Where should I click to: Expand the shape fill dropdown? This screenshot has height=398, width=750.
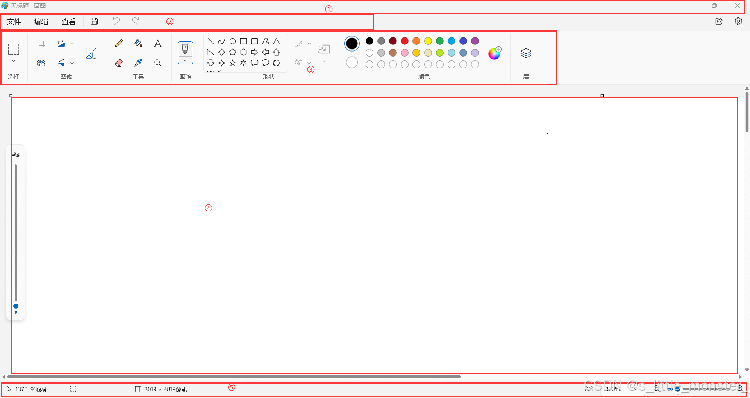(309, 63)
